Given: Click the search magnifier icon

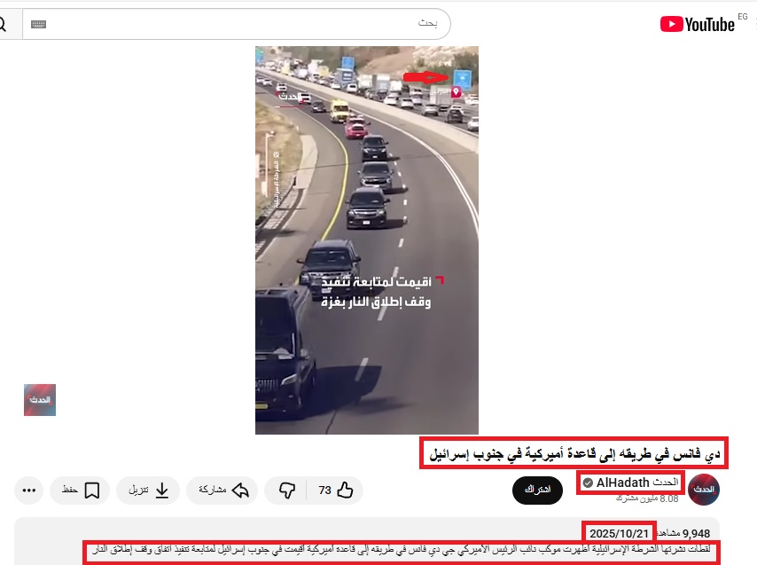Looking at the screenshot, I should tap(3, 24).
